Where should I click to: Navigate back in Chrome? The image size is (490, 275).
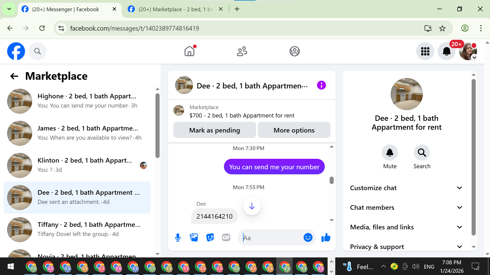[10, 28]
